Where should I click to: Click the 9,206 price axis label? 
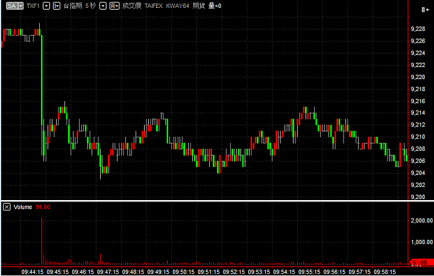(x=418, y=161)
